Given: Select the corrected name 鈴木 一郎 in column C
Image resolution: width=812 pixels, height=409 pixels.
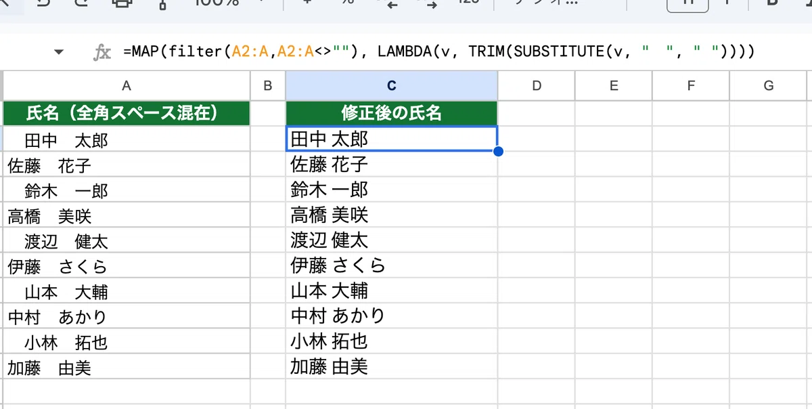Looking at the screenshot, I should (392, 190).
